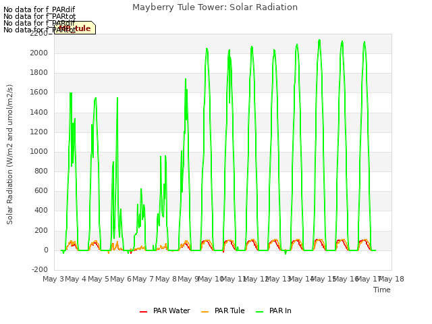Click the green PAR In legend swatch
Image resolution: width=432 pixels, height=324 pixels.
pos(259,312)
